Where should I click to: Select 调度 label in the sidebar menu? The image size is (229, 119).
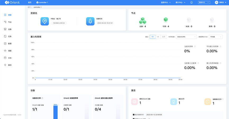coord(10,51)
